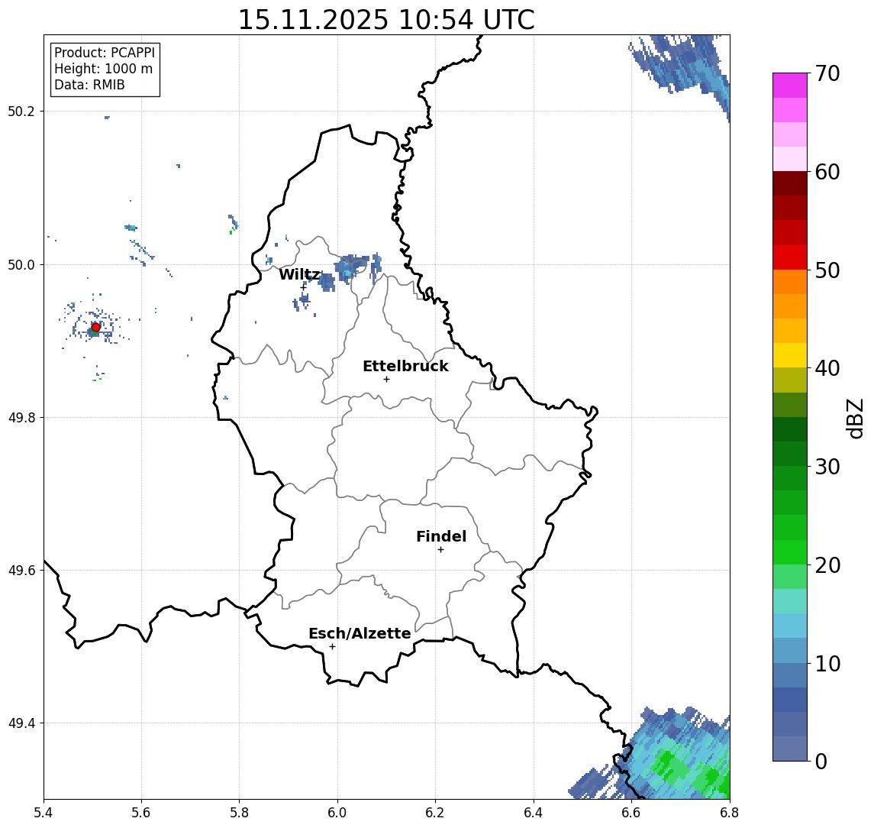Click the 20 colorbar tick label
The image size is (874, 828).
tap(827, 564)
